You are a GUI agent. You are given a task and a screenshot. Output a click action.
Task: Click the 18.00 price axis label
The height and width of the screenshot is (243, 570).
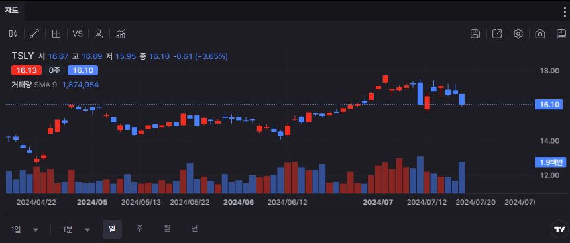549,70
